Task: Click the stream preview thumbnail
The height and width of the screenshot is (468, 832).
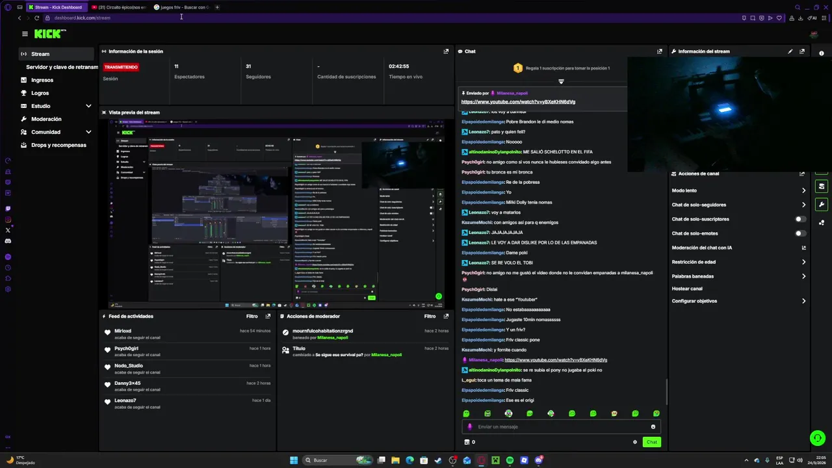Action: [x=277, y=213]
